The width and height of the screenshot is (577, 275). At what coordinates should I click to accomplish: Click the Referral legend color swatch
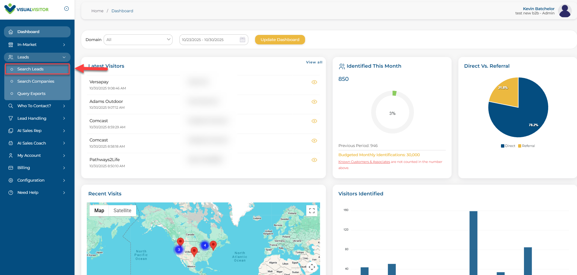[520, 146]
